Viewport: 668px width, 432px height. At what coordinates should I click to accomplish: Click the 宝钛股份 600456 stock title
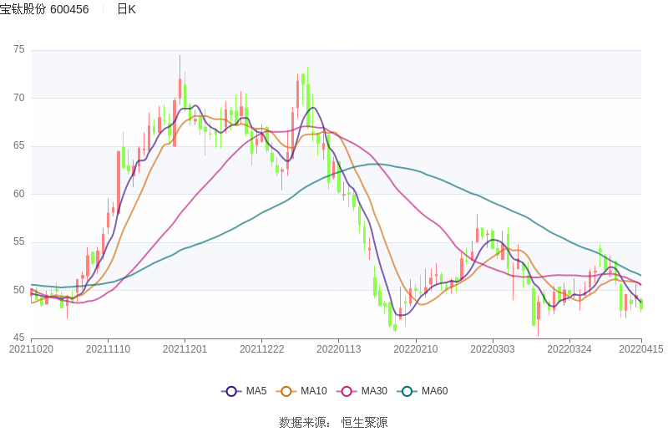44,9
